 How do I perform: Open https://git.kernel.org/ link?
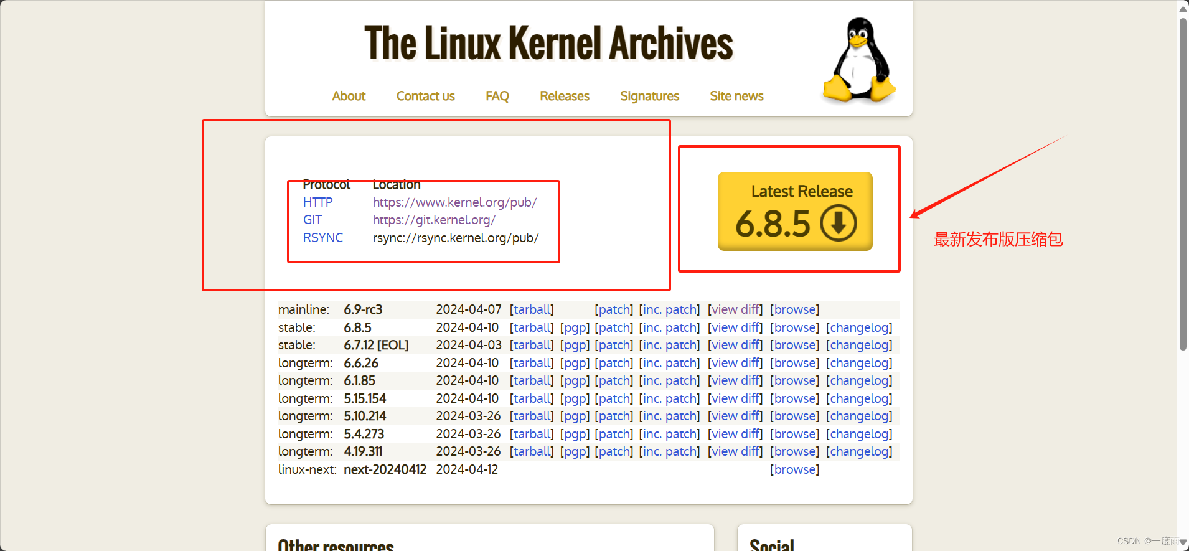(434, 220)
